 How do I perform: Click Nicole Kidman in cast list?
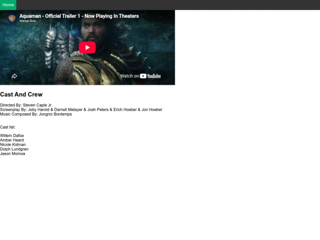coord(13,145)
